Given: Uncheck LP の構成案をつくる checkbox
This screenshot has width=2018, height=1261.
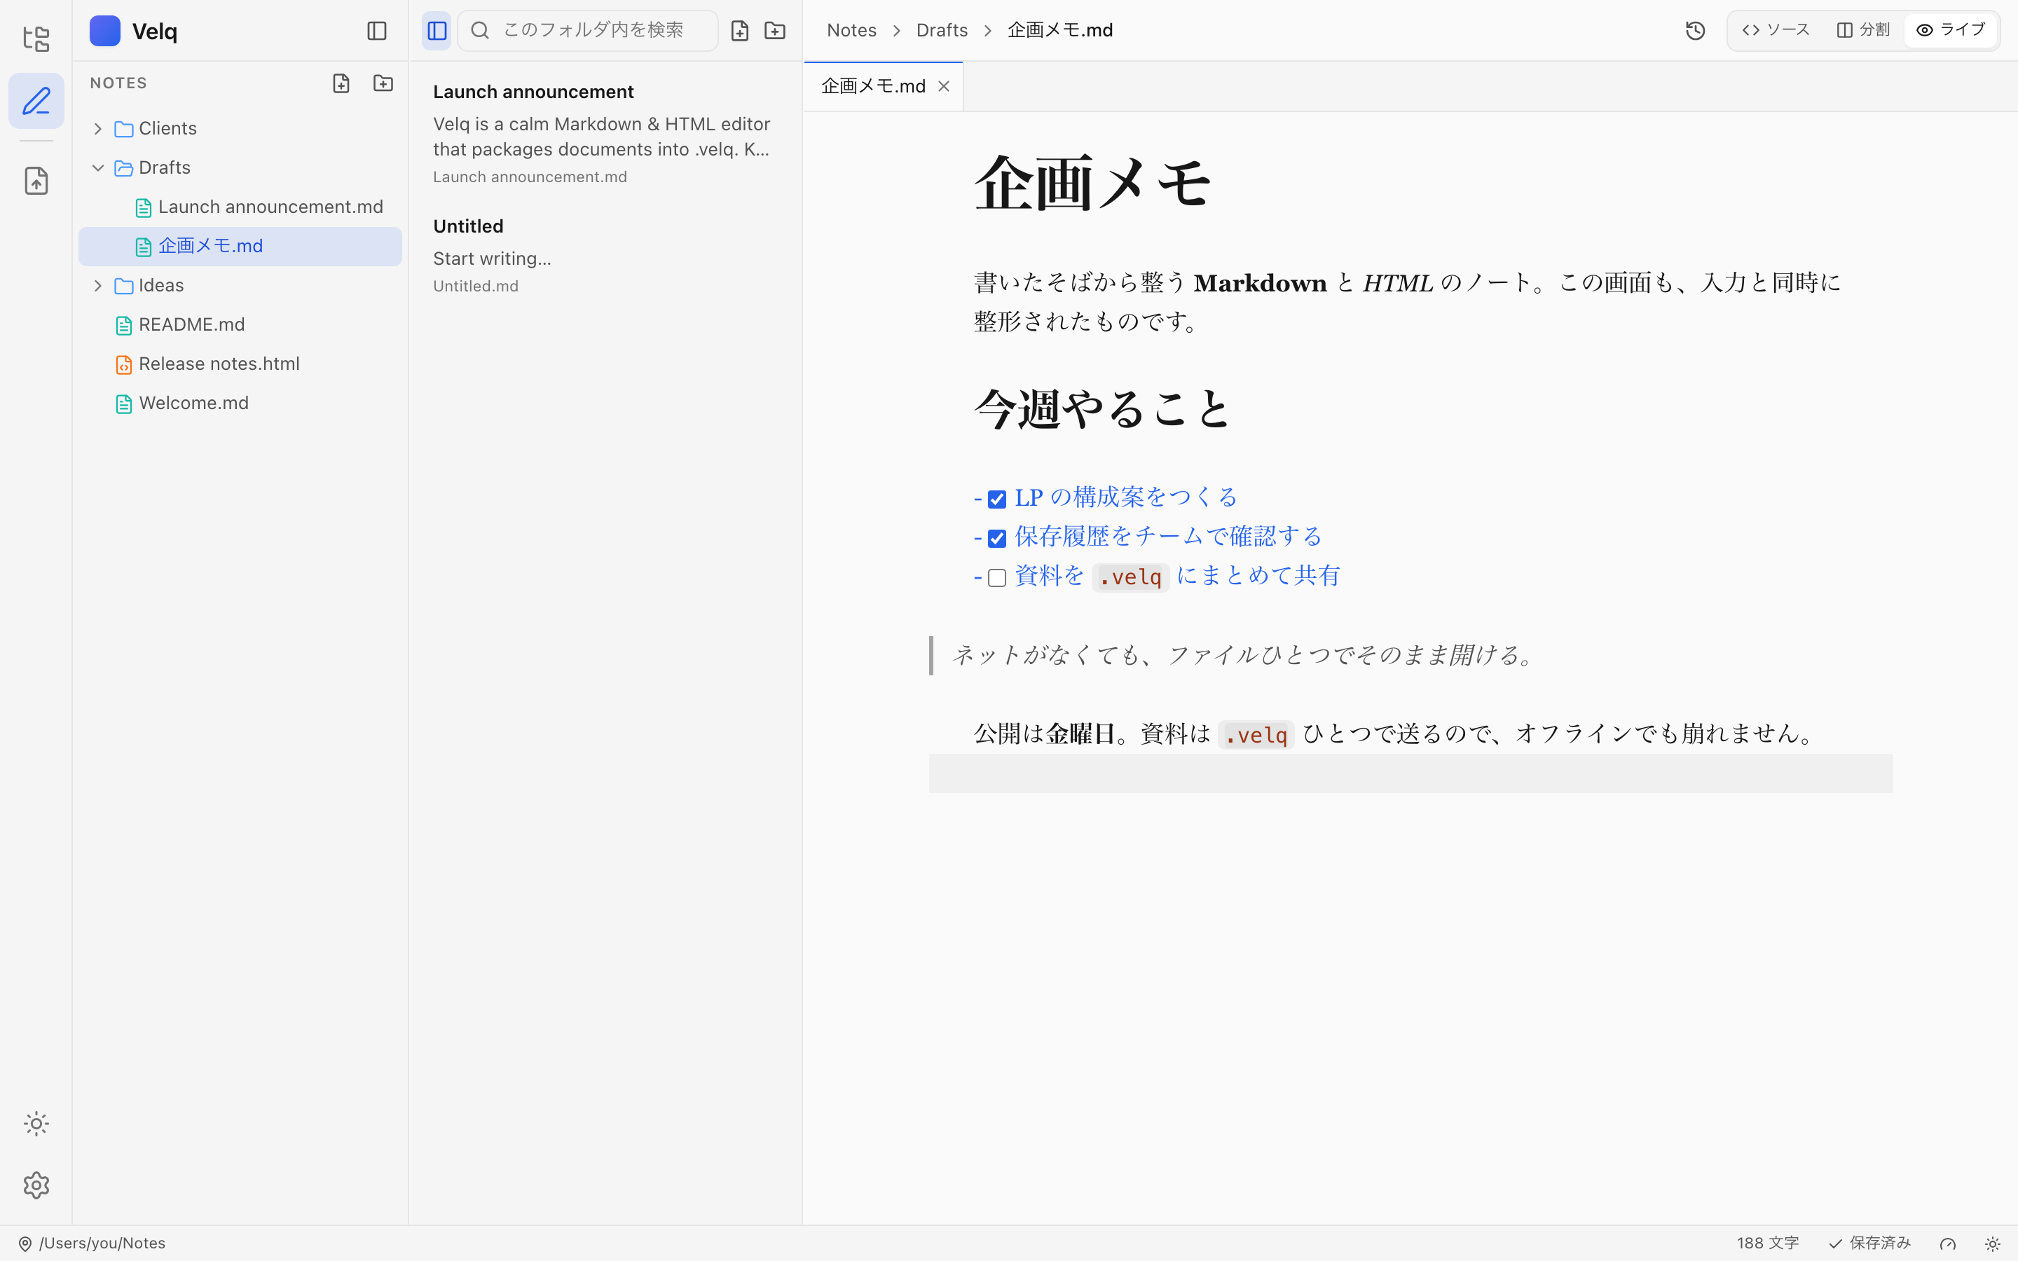Looking at the screenshot, I should [996, 499].
